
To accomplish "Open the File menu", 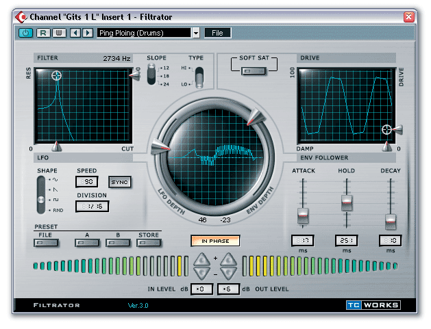I will (x=217, y=33).
